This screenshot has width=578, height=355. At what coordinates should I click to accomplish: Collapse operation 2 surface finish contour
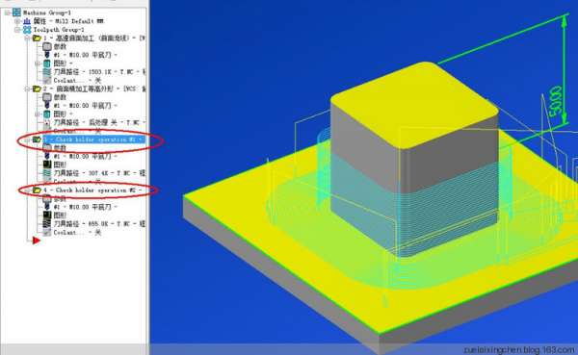pyautogui.click(x=27, y=89)
